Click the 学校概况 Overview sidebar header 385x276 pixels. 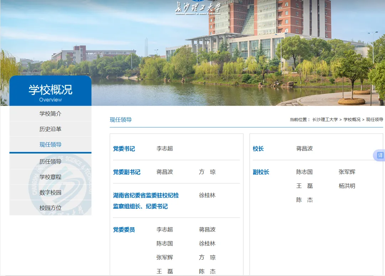coord(50,91)
